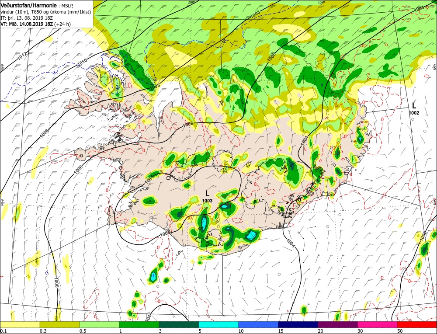Viewport: 437px width, 334px height.
Task: Click the red above-50 legend swatch
Action: click(x=417, y=324)
